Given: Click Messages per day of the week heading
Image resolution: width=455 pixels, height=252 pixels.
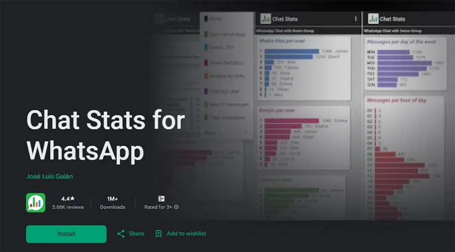Looking at the screenshot, I should (x=401, y=42).
